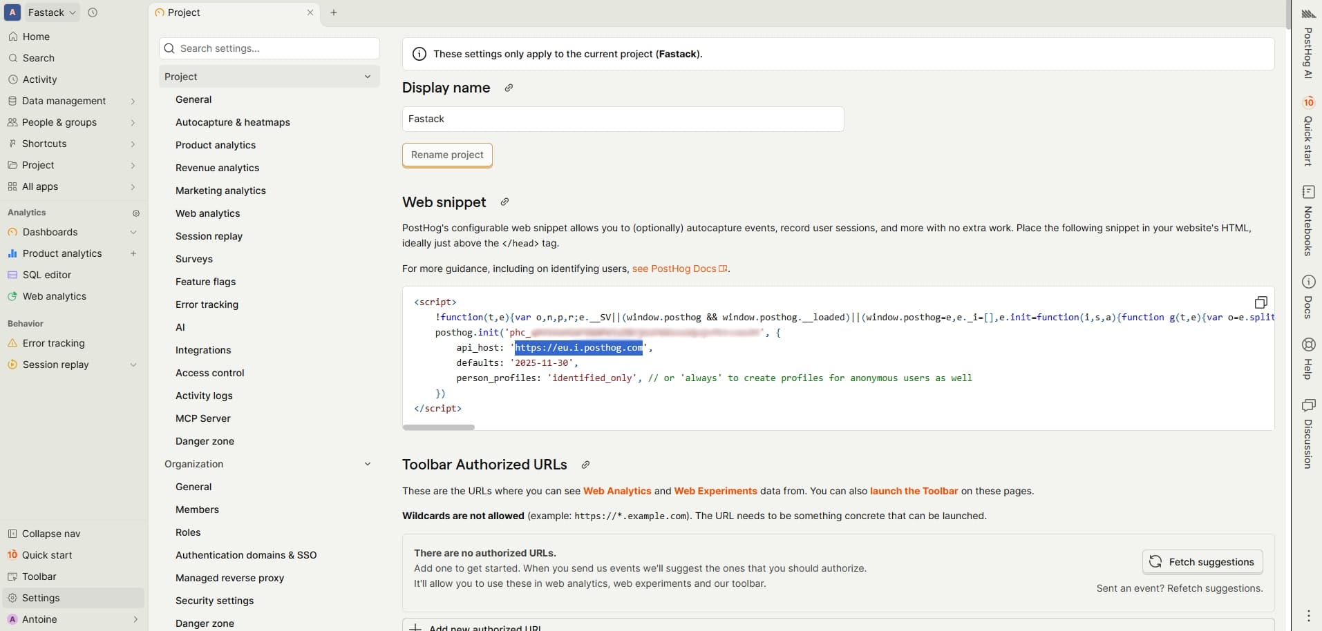Expand the Dashboards list chevron
The image size is (1322, 631).
133,232
